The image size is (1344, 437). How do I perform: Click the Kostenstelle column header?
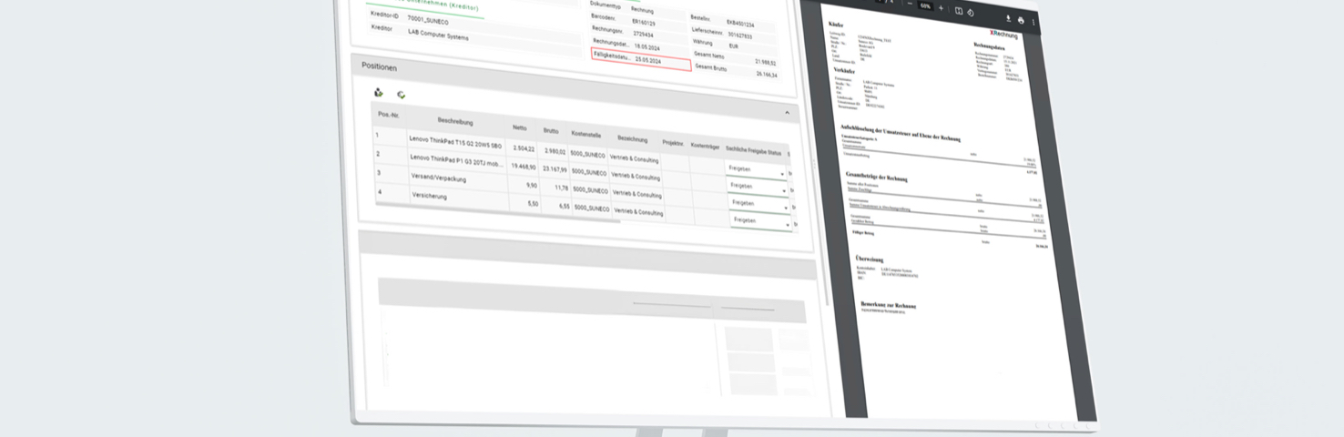click(x=587, y=135)
